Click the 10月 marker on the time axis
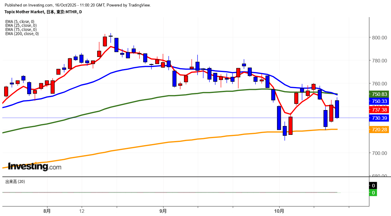 pos(279,211)
